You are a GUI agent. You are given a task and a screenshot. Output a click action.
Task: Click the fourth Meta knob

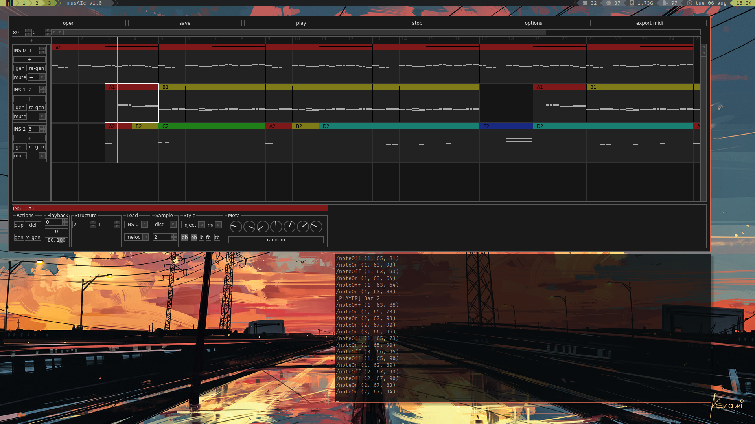(x=276, y=227)
